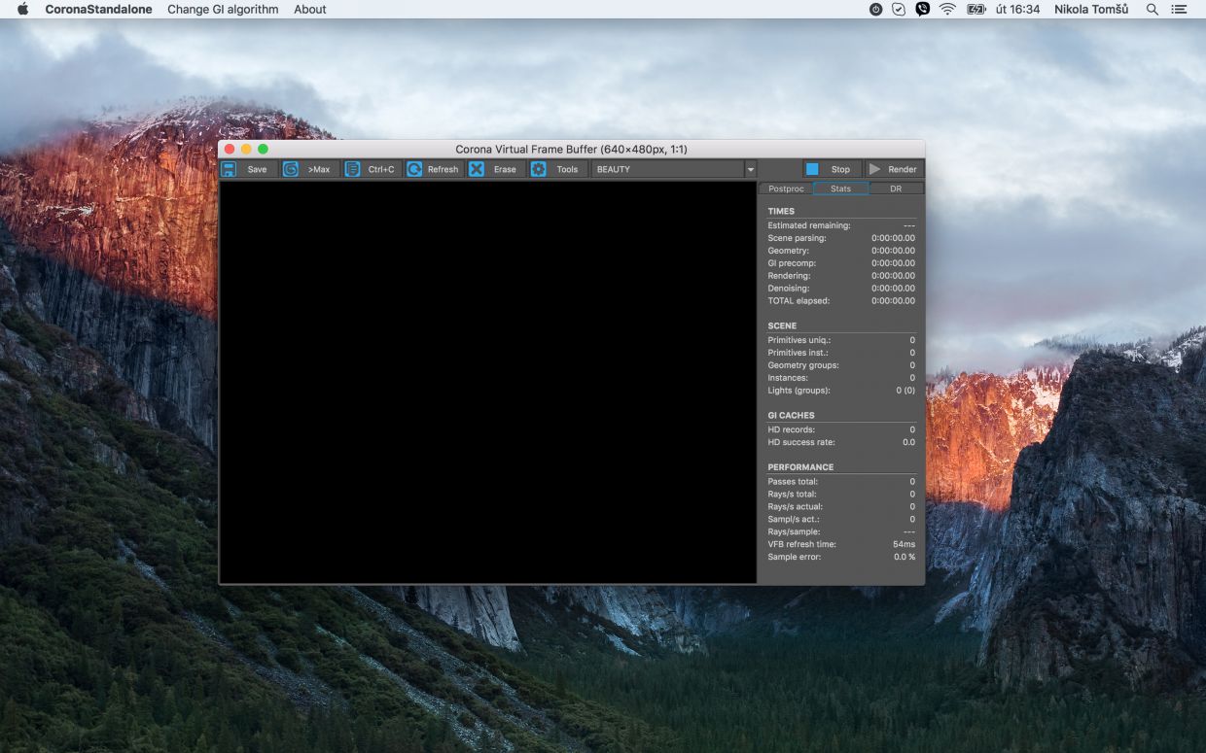Click the VFB refresh time row
Screen dimensions: 1206x753
841,544
